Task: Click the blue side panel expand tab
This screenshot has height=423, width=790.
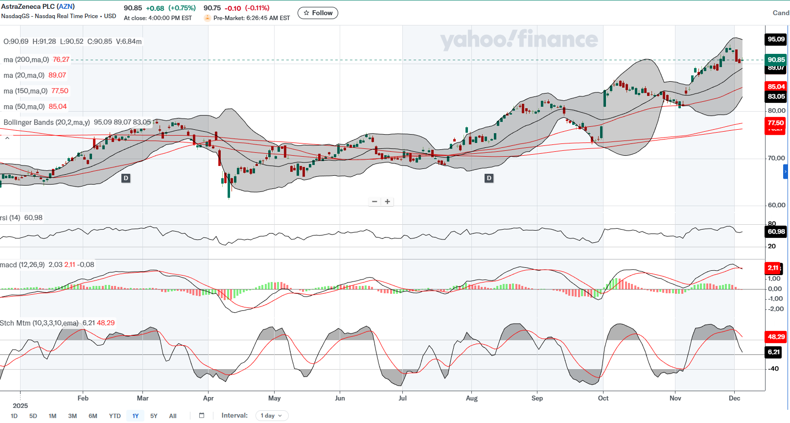Action: coord(786,172)
